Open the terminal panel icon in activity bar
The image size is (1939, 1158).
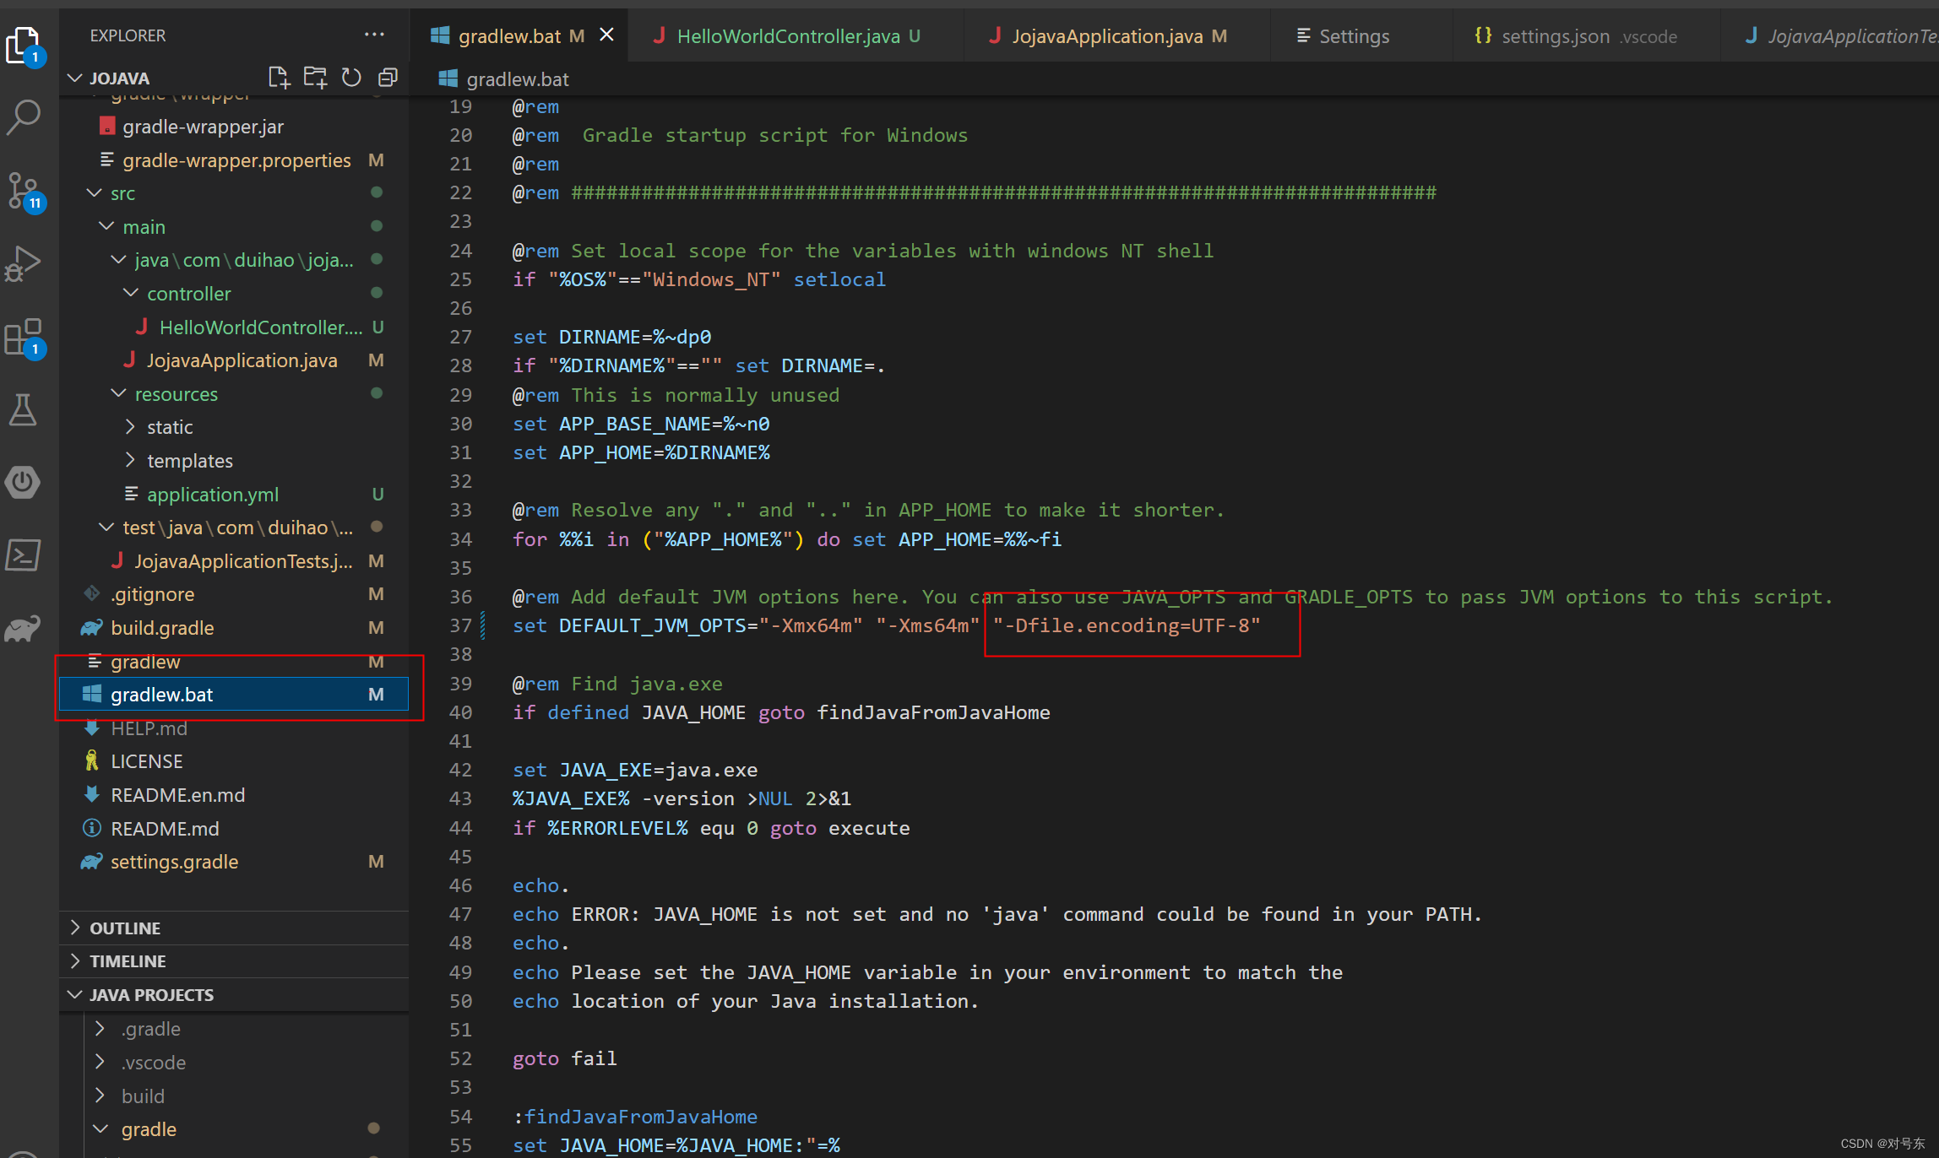click(24, 555)
